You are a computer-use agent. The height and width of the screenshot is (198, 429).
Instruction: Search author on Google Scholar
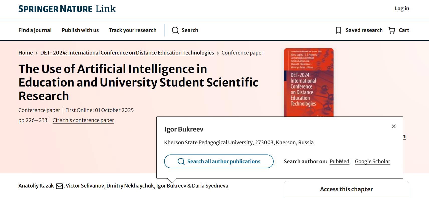(372, 161)
